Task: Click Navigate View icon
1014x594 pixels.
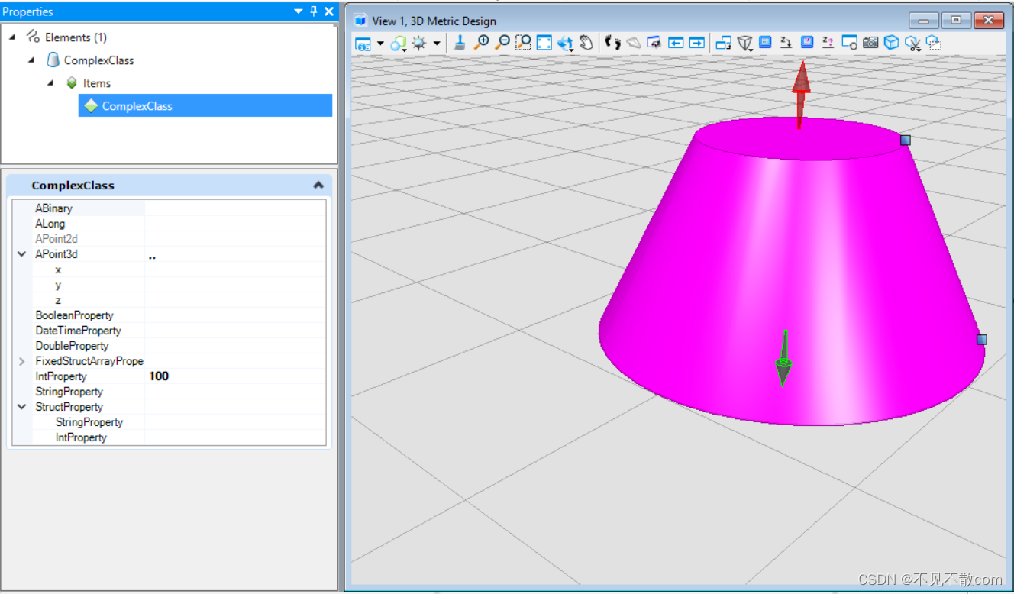Action: point(654,43)
